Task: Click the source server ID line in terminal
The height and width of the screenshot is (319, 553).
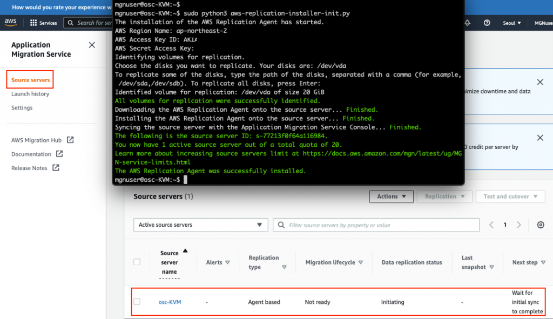Action: tap(221, 136)
